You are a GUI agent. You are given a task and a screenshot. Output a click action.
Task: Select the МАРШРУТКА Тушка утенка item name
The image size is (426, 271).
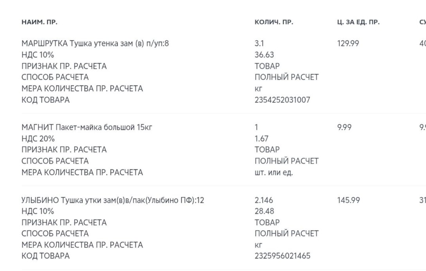click(95, 43)
